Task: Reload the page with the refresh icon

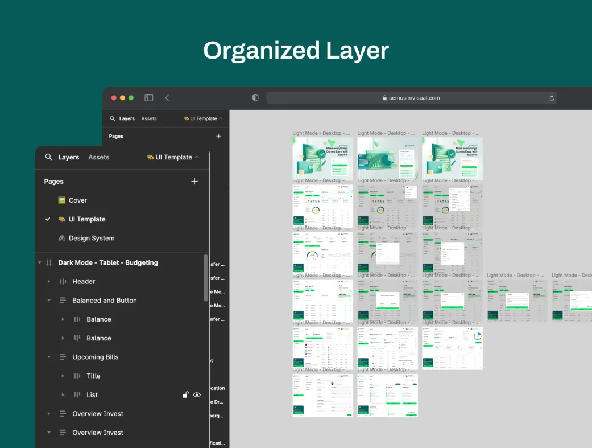Action: [552, 98]
